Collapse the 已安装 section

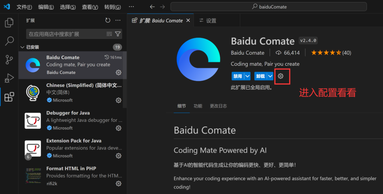[x=22, y=47]
